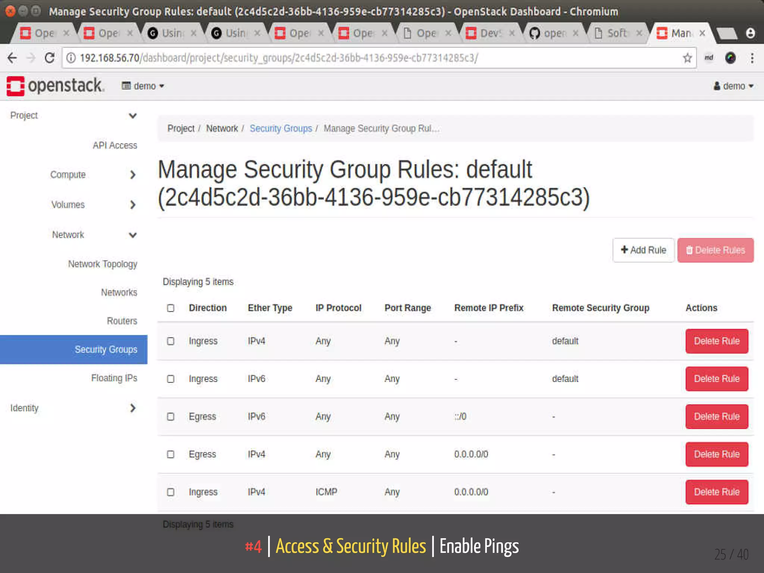Toggle the select-all rules checkbox
The image size is (764, 573).
pos(170,308)
